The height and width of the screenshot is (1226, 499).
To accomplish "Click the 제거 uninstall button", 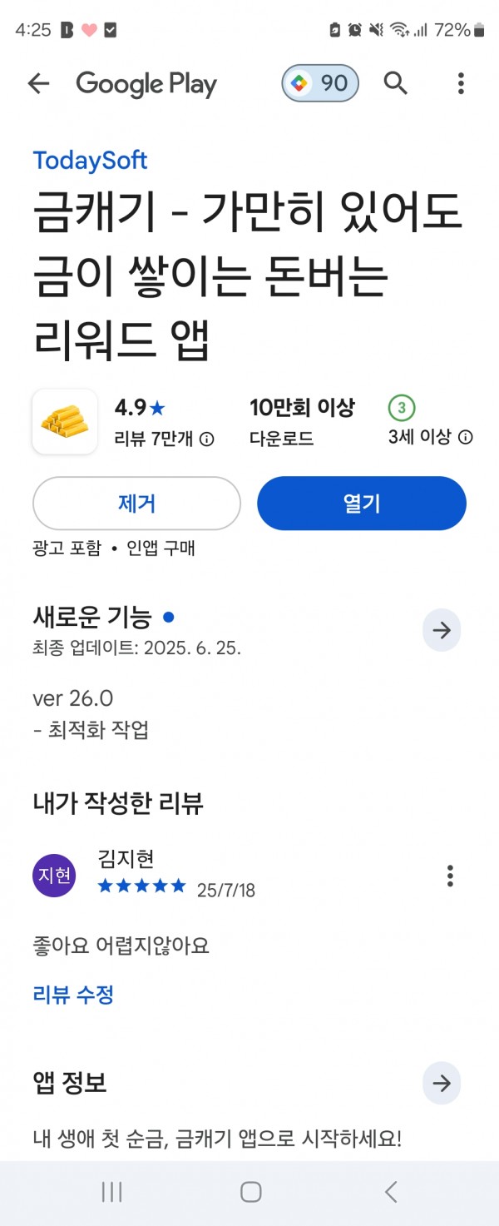I will click(x=136, y=504).
